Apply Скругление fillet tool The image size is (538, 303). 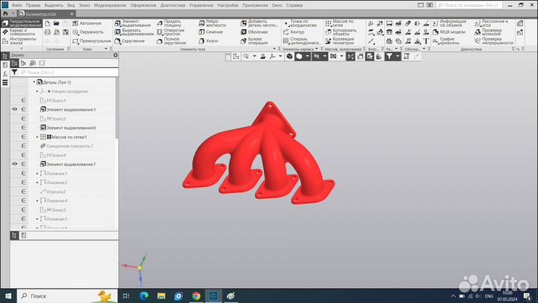130,41
